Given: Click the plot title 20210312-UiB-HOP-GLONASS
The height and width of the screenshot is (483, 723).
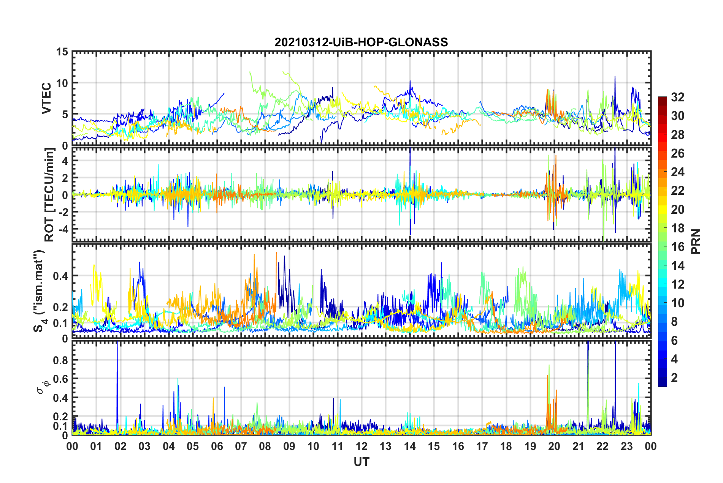Looking at the screenshot, I should coord(361,42).
